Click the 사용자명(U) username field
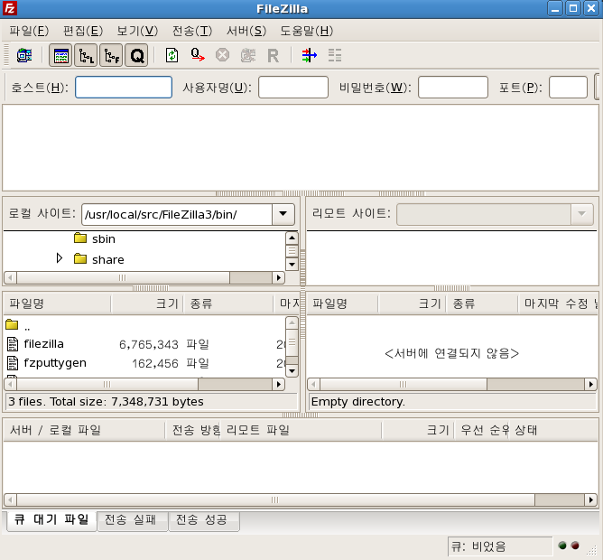This screenshot has height=560, width=603. coord(293,88)
